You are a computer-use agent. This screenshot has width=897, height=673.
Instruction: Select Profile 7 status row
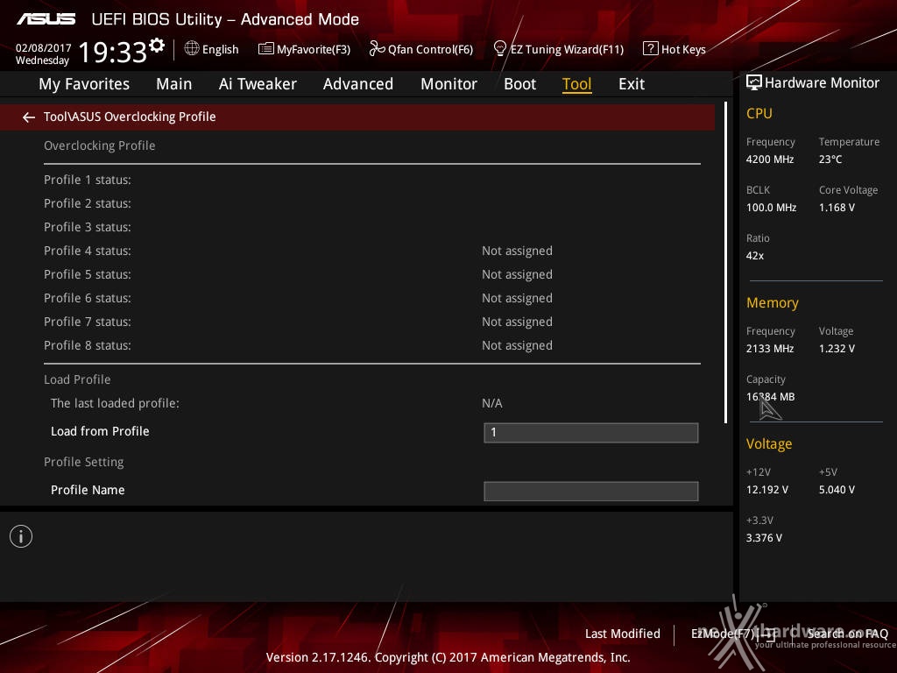(371, 322)
